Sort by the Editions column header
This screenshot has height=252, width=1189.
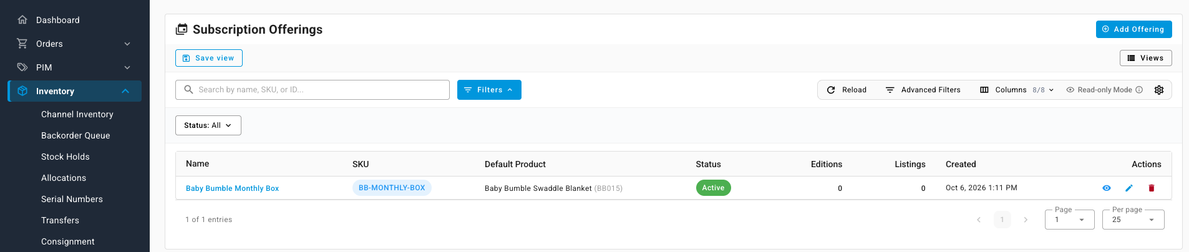point(827,164)
